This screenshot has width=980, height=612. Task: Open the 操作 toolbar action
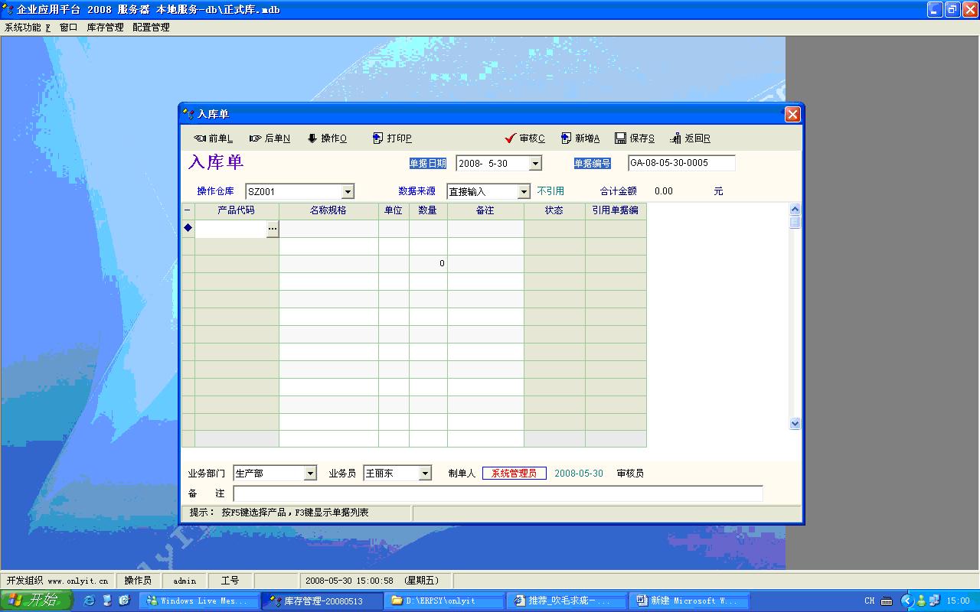312,138
